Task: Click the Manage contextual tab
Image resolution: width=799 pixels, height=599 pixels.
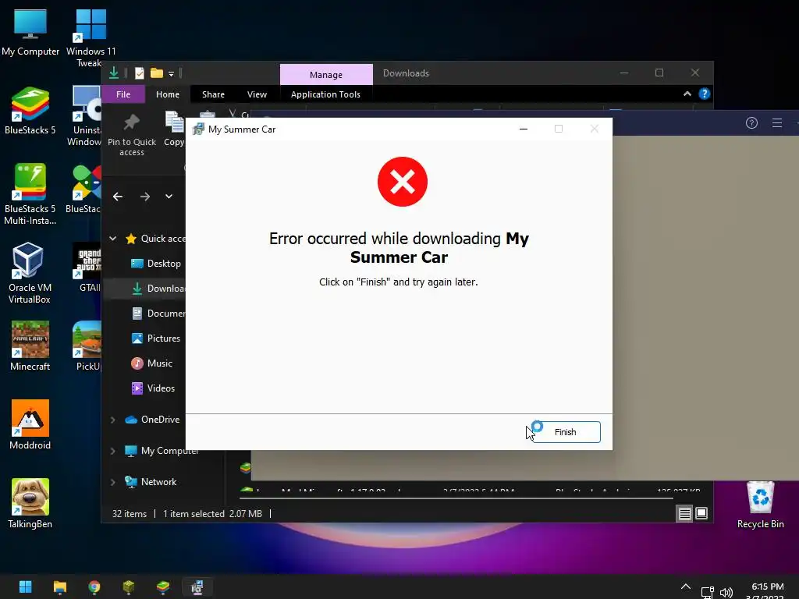Action: (x=326, y=75)
